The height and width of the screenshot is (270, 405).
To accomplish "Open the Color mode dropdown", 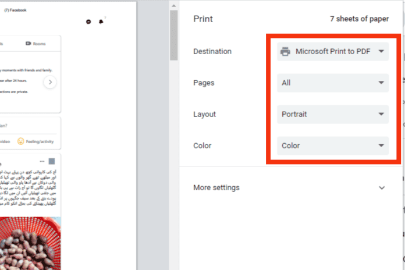I will tap(333, 145).
